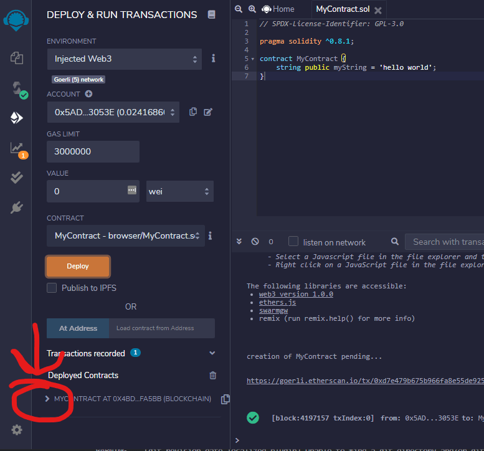Open the Account selection dropdown
The width and height of the screenshot is (484, 451).
[113, 112]
